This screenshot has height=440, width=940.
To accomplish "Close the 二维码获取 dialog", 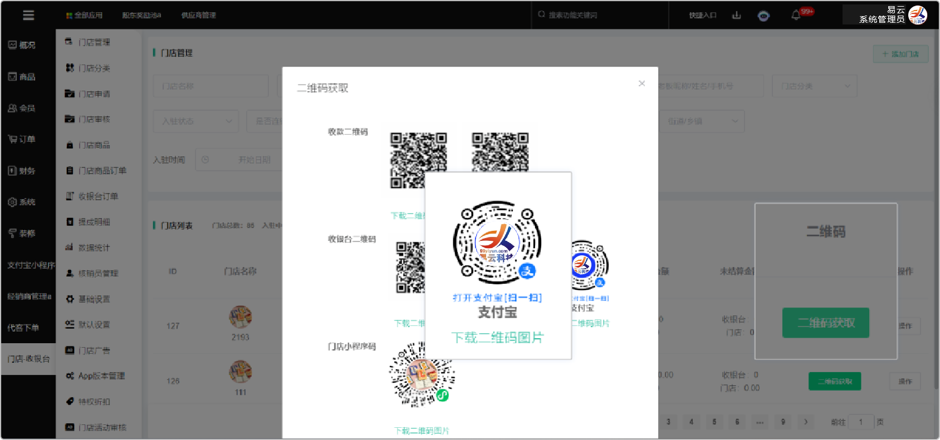I will (x=642, y=83).
